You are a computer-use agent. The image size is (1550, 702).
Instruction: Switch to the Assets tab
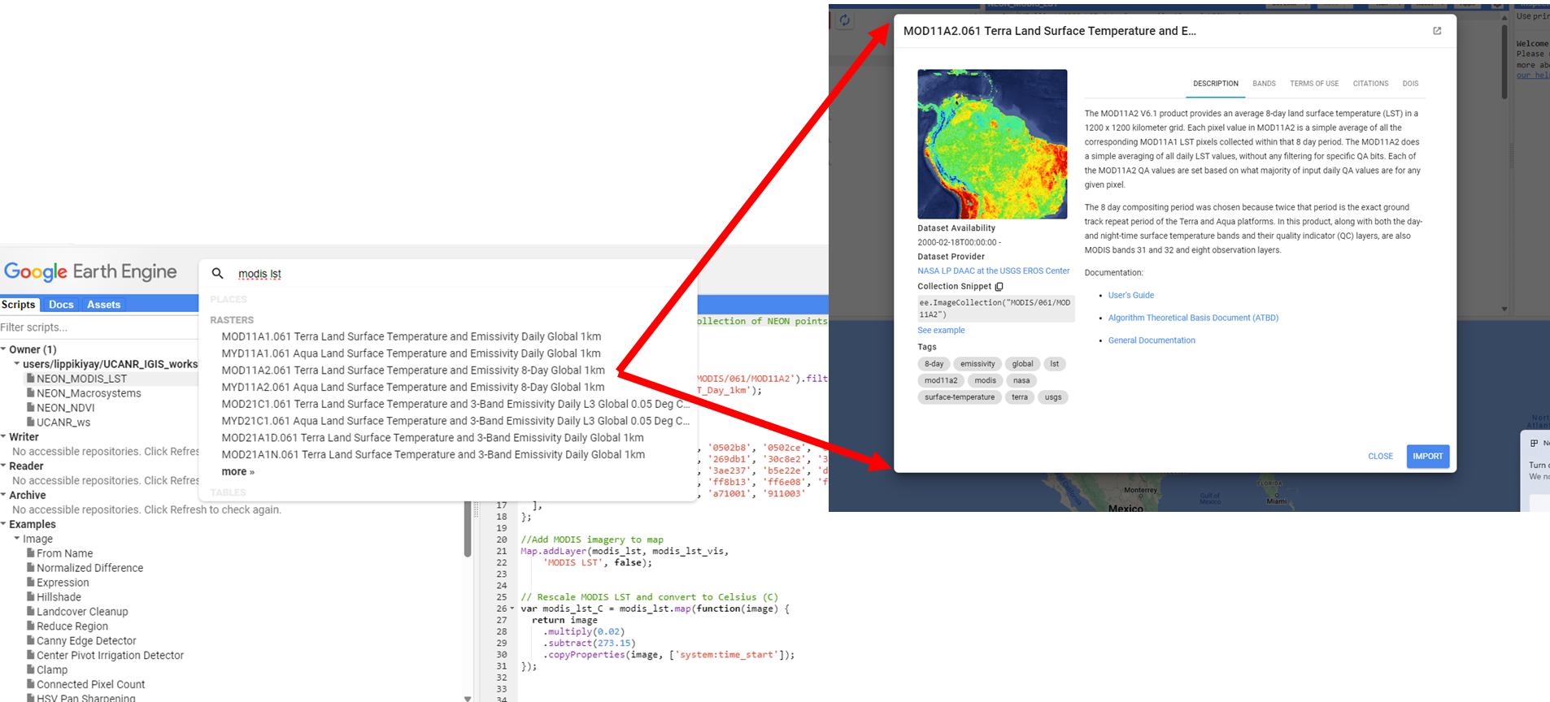pyautogui.click(x=103, y=305)
